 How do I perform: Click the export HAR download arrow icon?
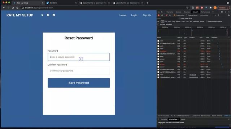[219, 15]
